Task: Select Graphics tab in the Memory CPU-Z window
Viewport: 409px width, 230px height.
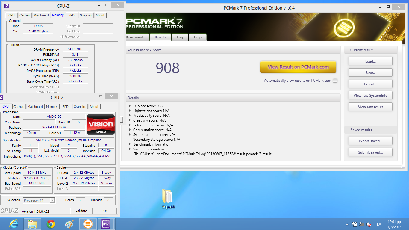Action: (x=86, y=15)
